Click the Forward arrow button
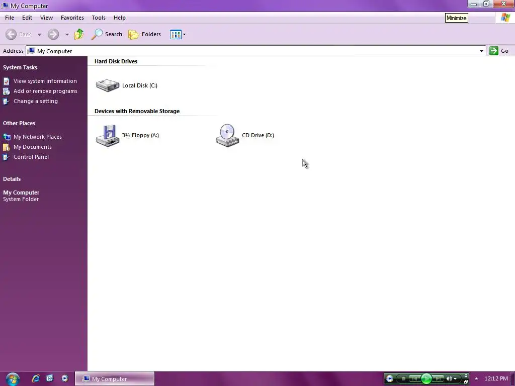Screen dimensions: 515x386 (53, 34)
